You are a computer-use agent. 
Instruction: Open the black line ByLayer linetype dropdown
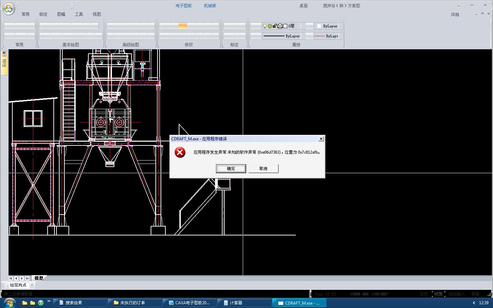pyautogui.click(x=302, y=36)
